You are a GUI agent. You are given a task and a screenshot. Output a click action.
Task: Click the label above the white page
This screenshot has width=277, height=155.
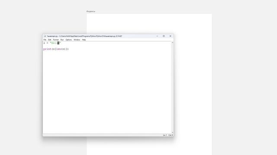(91, 12)
